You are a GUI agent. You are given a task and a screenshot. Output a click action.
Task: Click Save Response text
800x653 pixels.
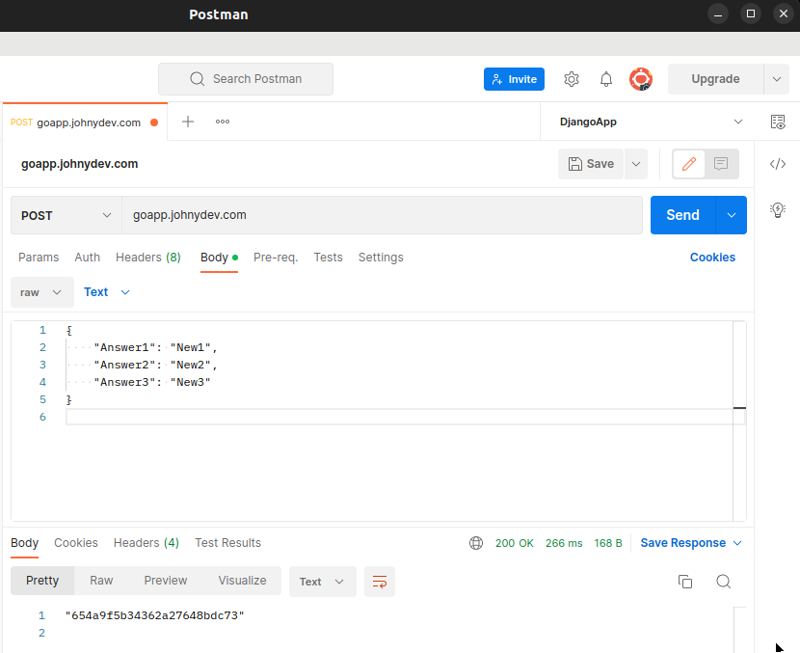point(682,543)
